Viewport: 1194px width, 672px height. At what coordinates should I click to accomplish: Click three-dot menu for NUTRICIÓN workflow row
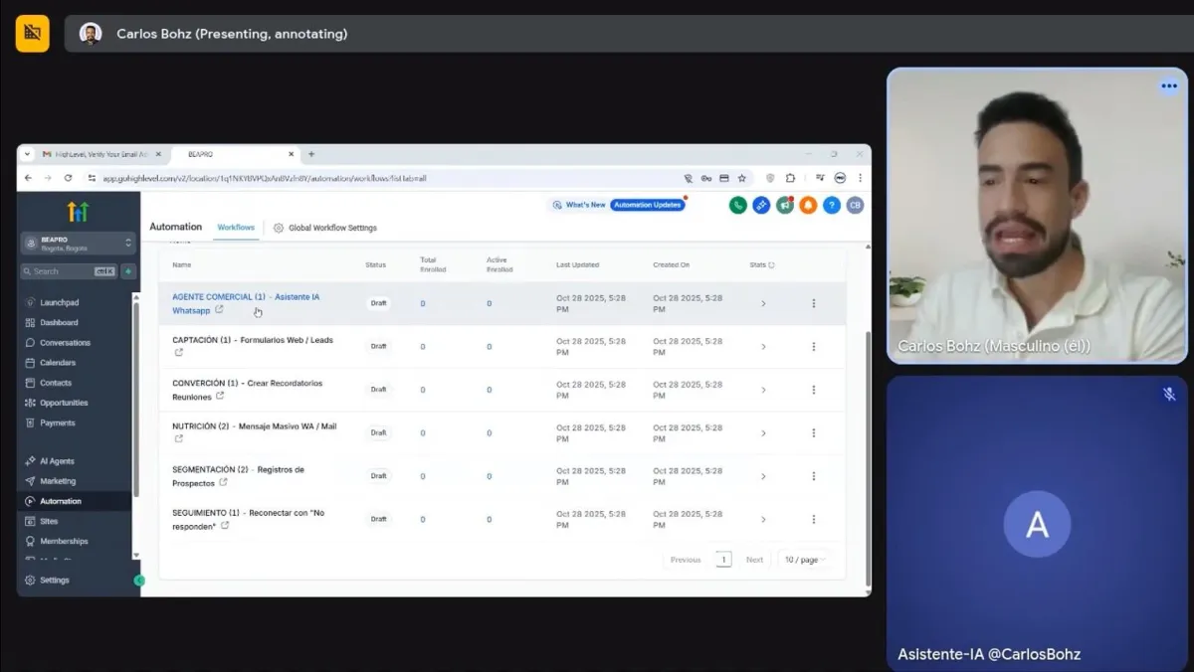click(x=813, y=433)
